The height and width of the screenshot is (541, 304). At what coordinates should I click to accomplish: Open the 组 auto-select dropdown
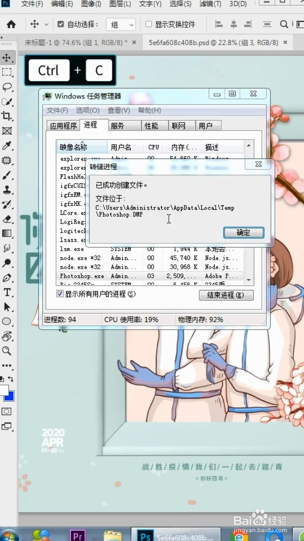[x=121, y=25]
